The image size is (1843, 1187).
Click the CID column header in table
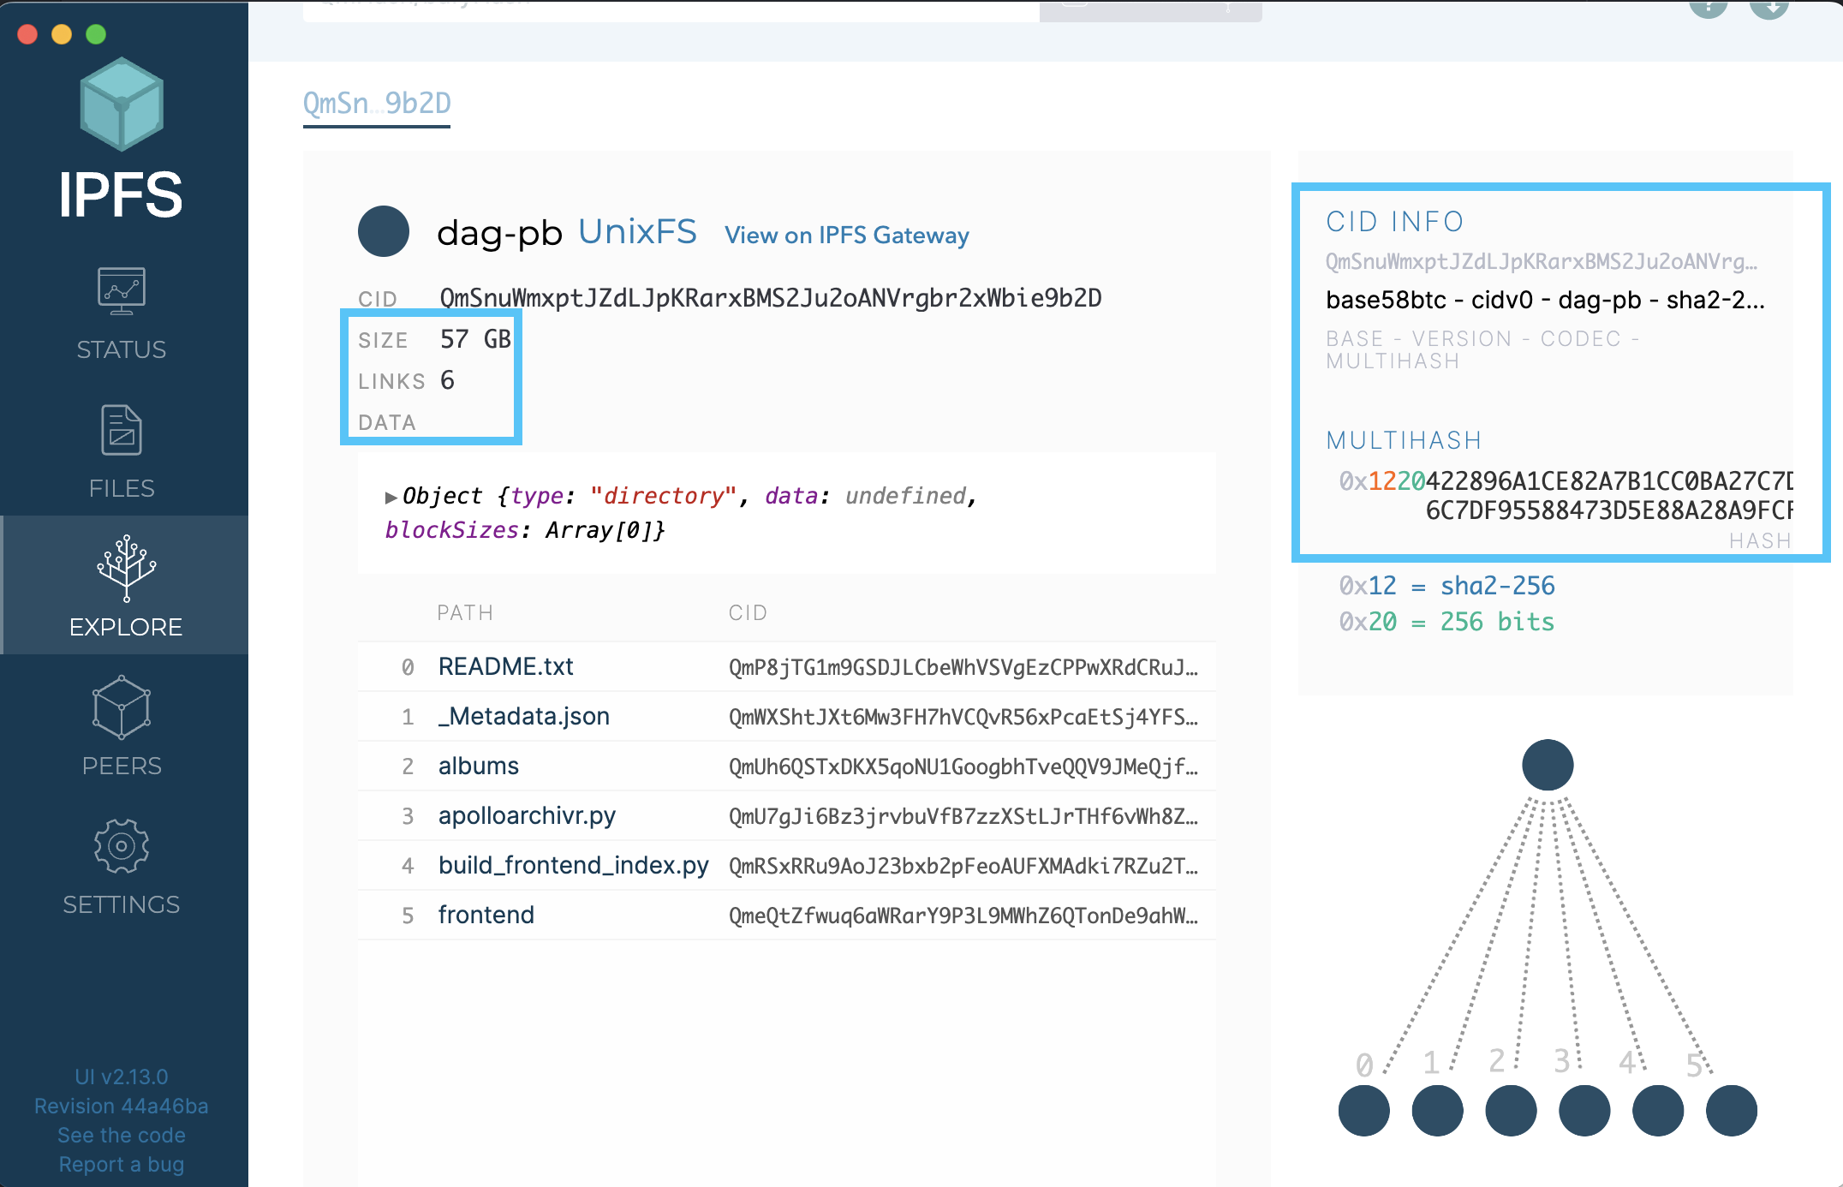[x=748, y=612]
